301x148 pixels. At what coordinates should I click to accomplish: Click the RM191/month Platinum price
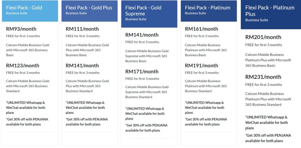pyautogui.click(x=201, y=66)
